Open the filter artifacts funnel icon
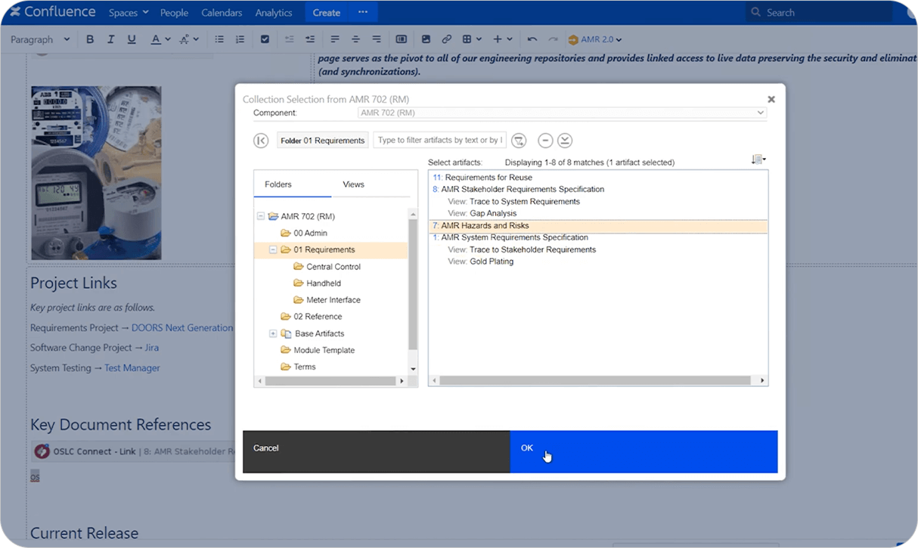918x548 pixels. pyautogui.click(x=518, y=141)
